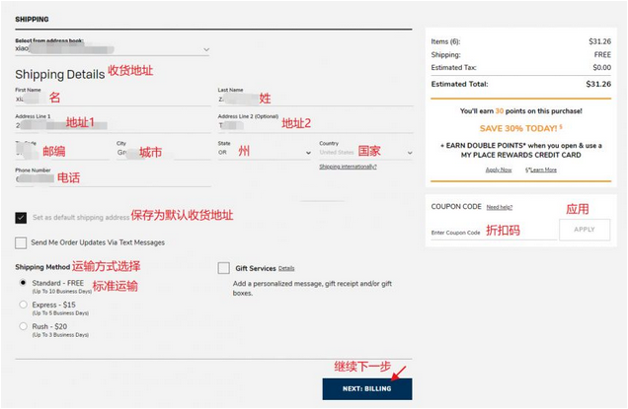This screenshot has width=628, height=409.
Task: Open Gift Services Details link
Action: tap(286, 268)
